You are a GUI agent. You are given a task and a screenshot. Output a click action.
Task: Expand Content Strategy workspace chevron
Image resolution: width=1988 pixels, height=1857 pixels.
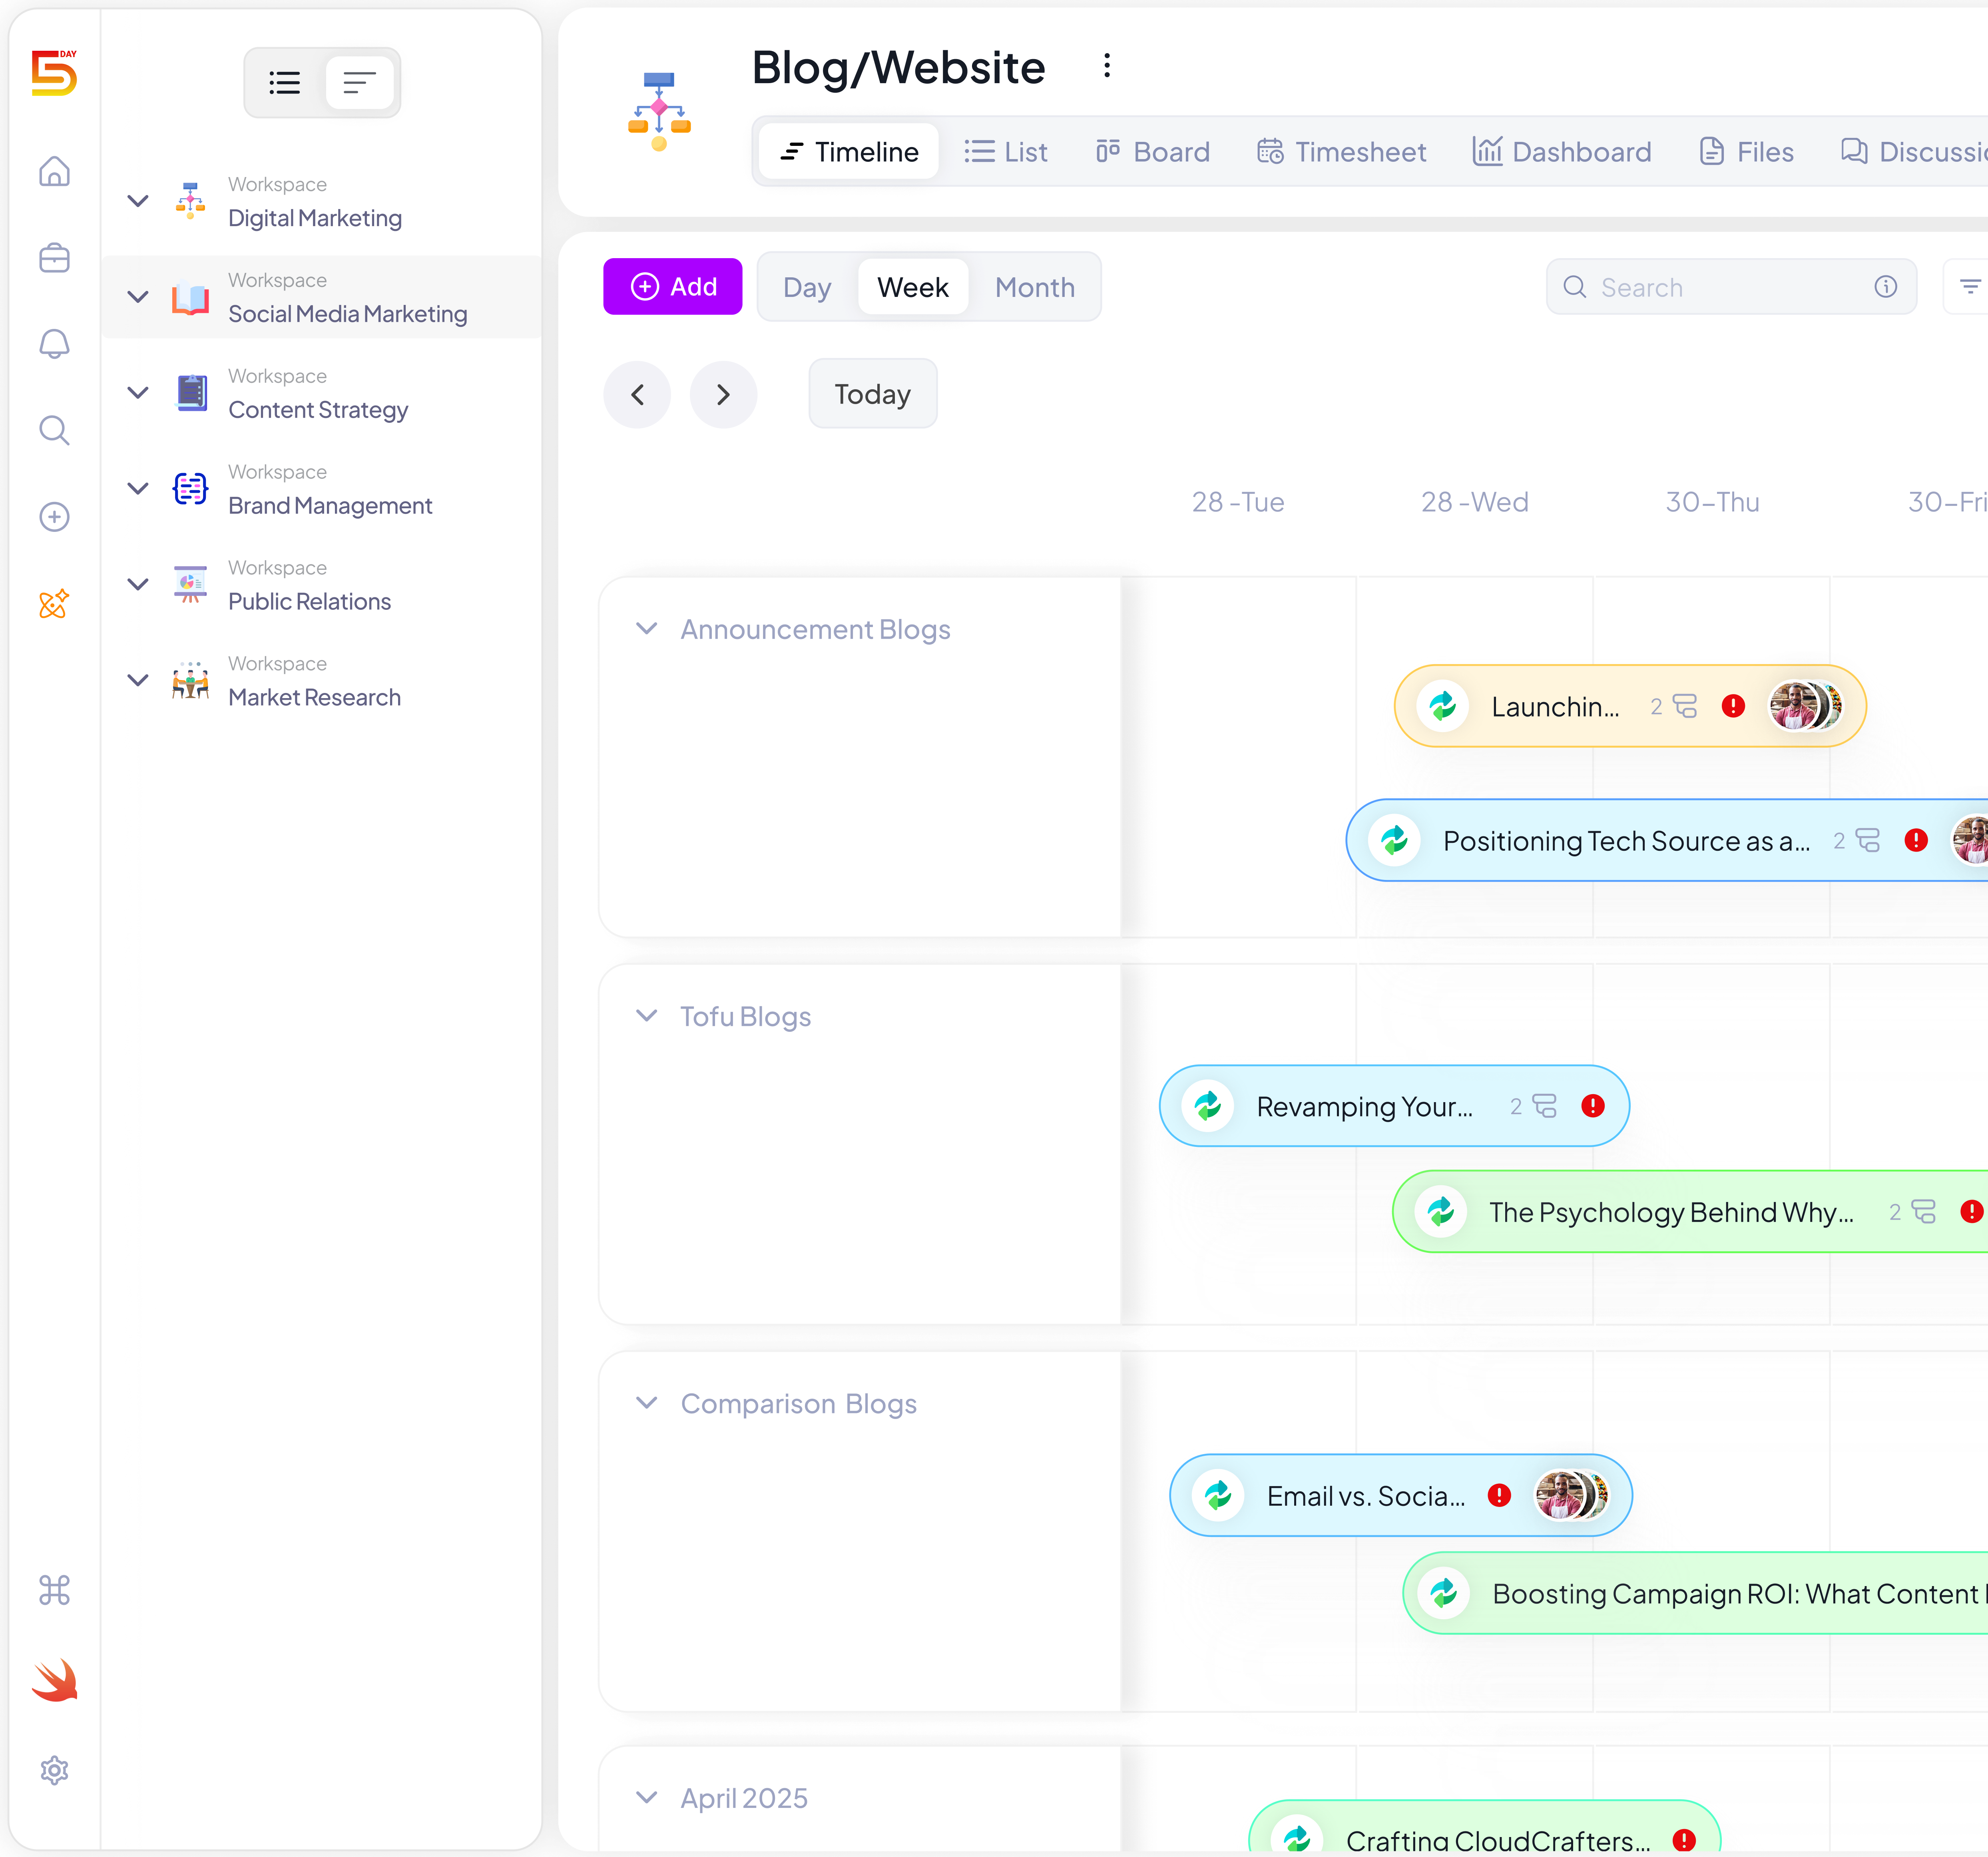pyautogui.click(x=138, y=393)
